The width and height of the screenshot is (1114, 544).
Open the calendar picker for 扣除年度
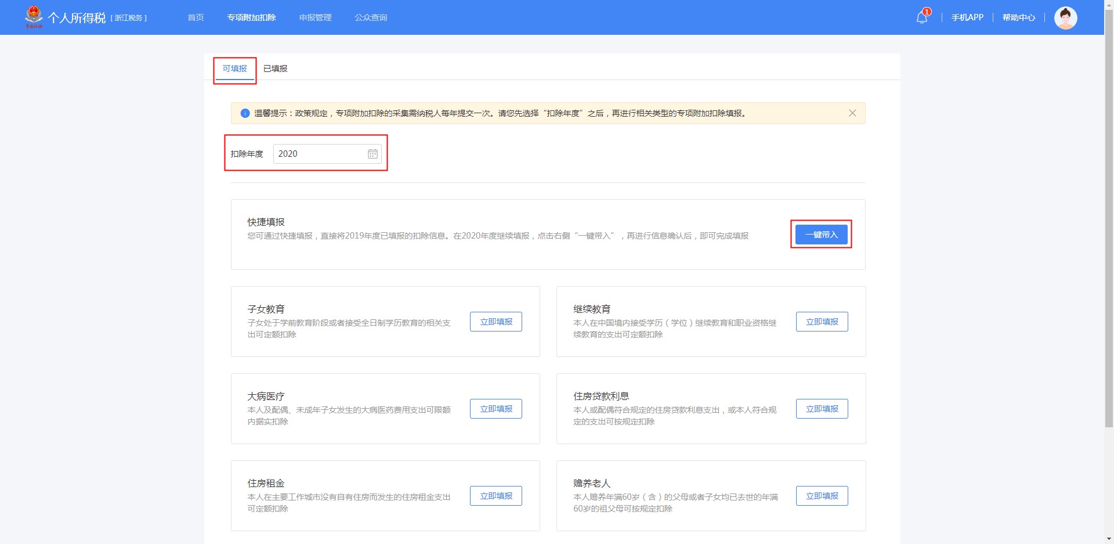[372, 154]
